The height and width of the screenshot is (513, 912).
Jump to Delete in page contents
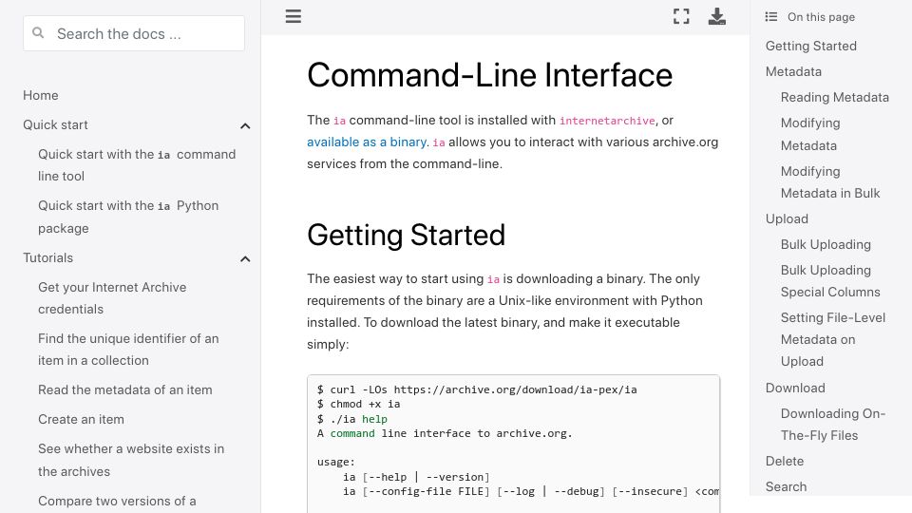pos(784,462)
